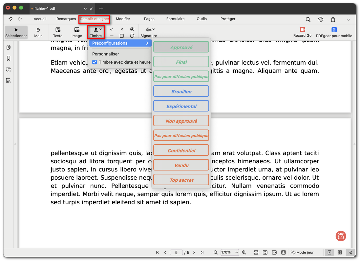
Task: Click the zoom in magnifier
Action: tap(244, 252)
